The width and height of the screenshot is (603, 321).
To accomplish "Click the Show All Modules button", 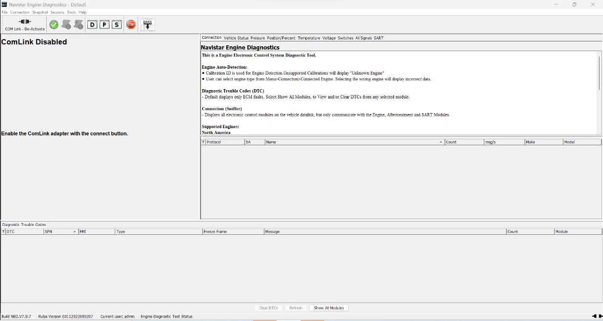I will 328,307.
